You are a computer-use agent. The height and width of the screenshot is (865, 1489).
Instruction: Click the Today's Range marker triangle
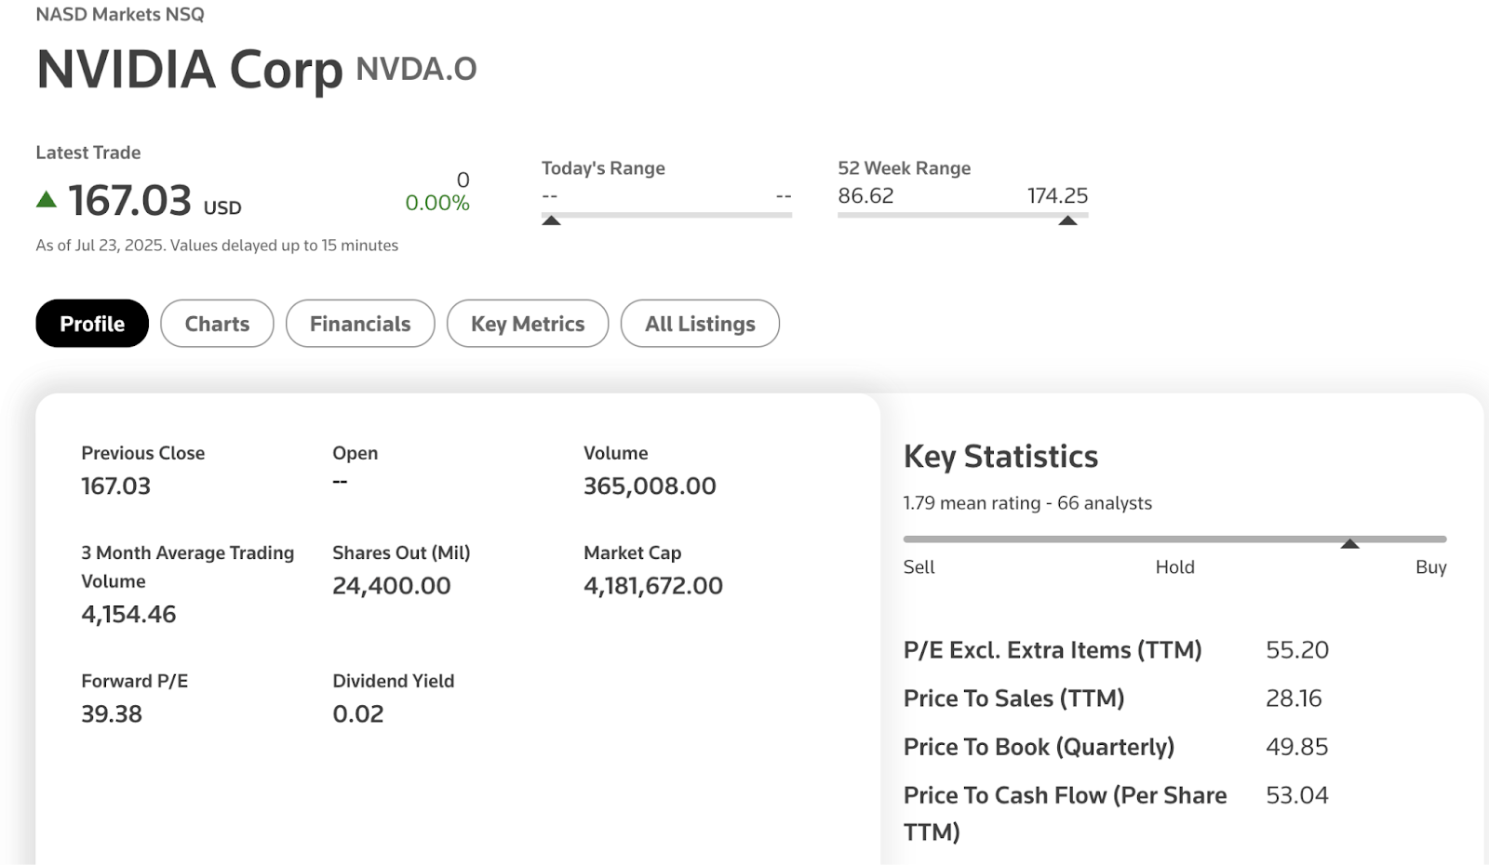(551, 220)
